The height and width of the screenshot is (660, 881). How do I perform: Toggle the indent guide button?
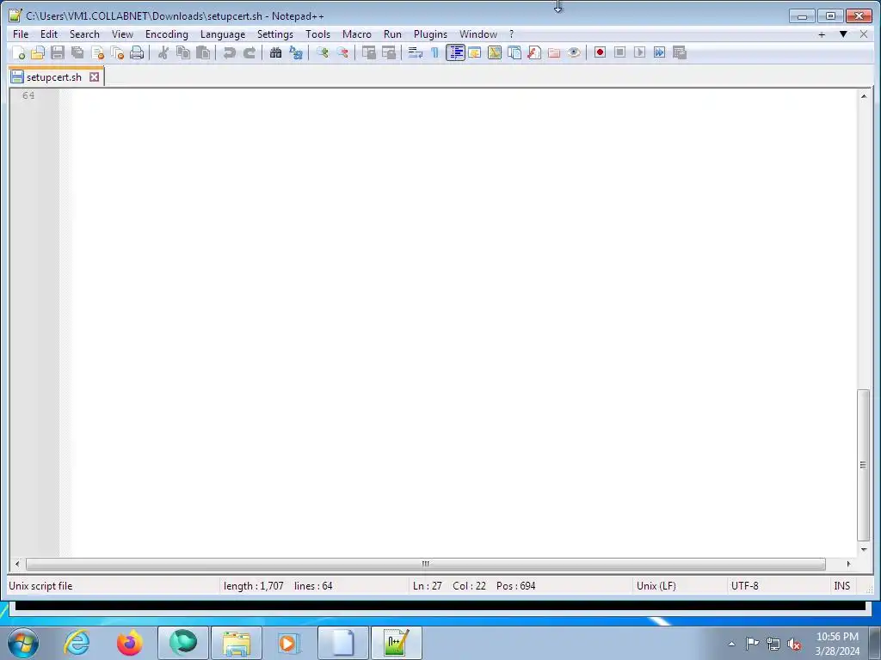click(455, 52)
